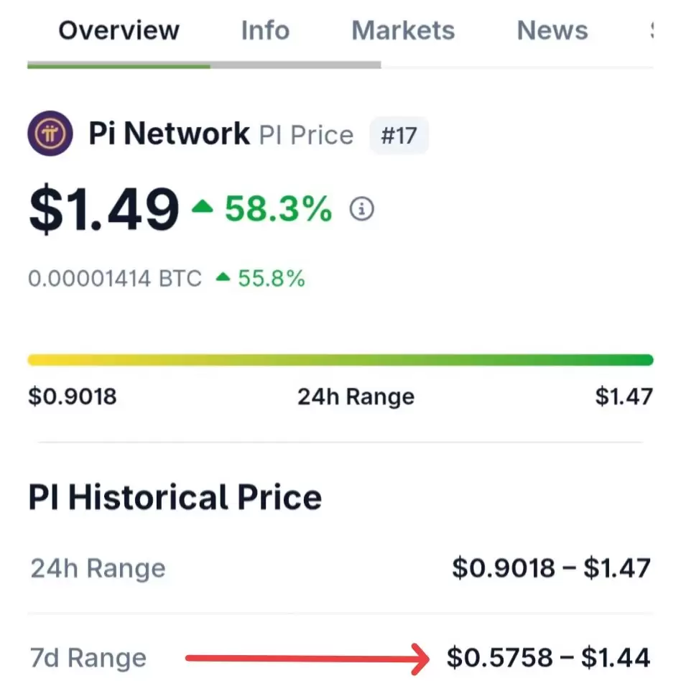Screen dimensions: 681x681
Task: Click the red arrow pointing to 7d range
Action: (x=307, y=659)
